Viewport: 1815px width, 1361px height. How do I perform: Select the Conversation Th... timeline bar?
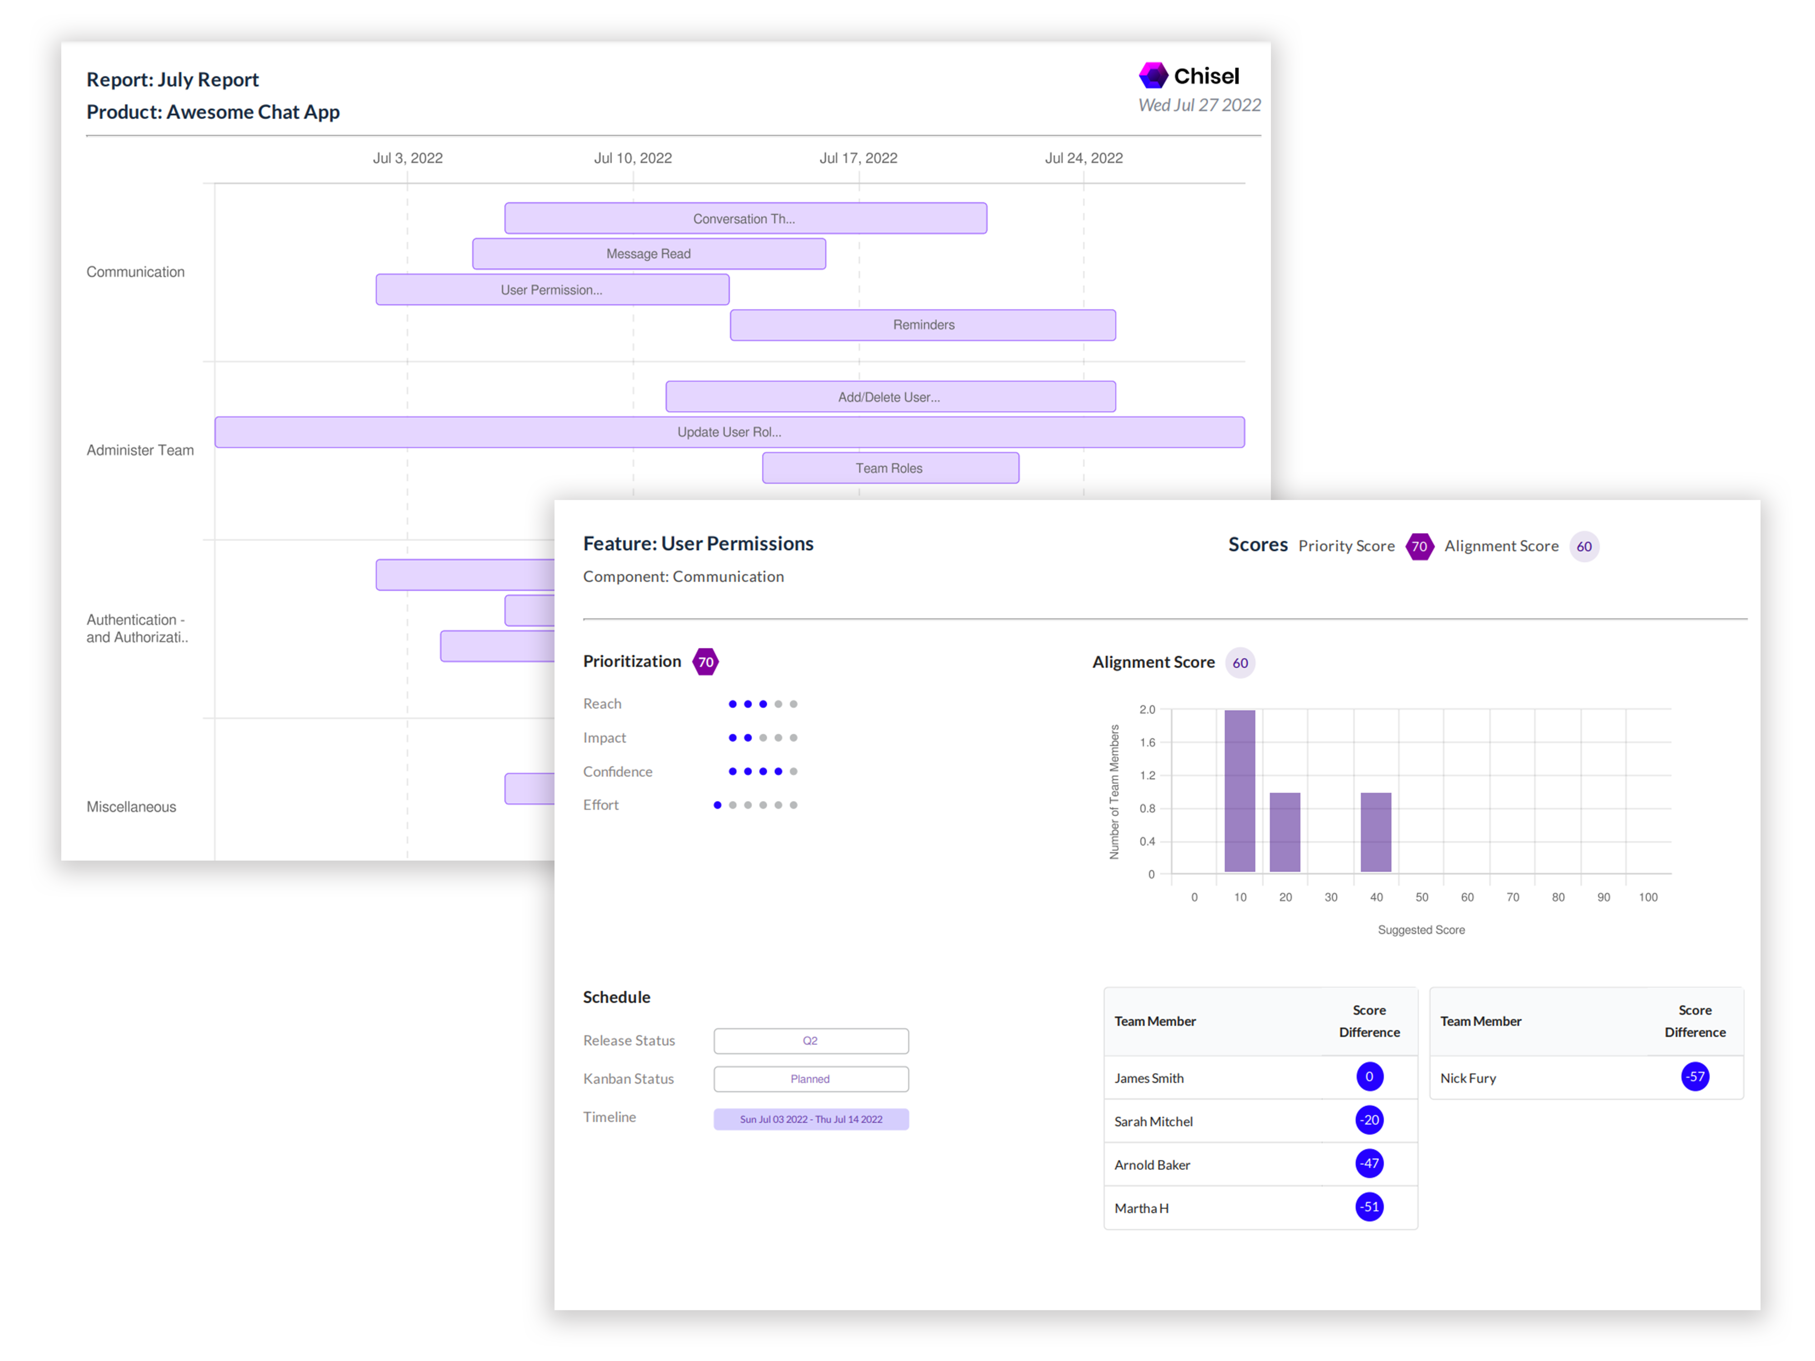pyautogui.click(x=745, y=218)
